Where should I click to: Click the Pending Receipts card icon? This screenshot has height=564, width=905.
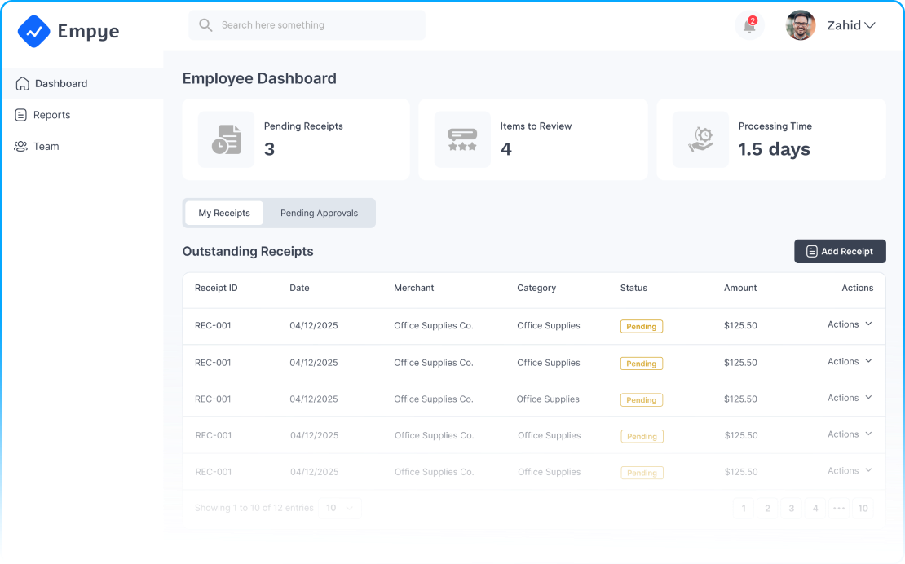[227, 139]
